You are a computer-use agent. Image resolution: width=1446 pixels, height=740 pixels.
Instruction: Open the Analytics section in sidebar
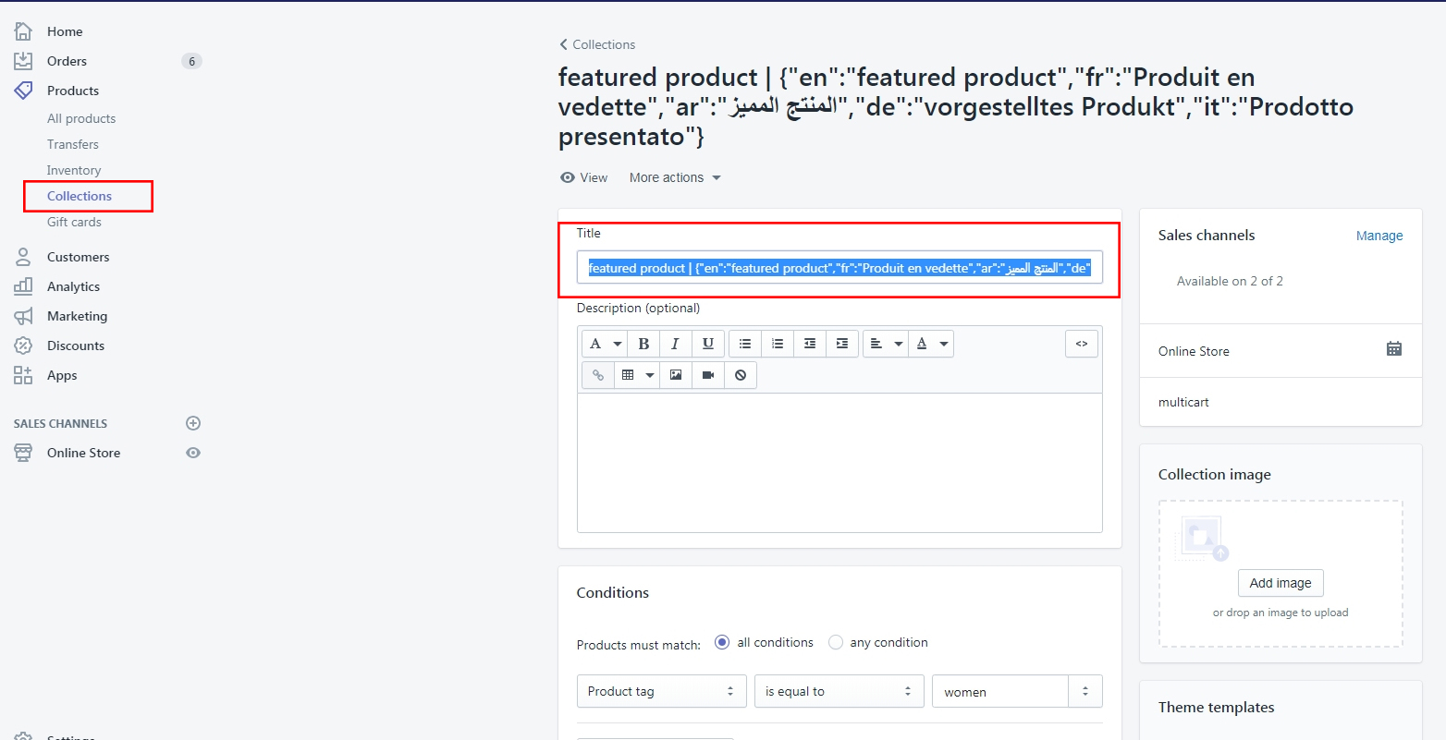(x=74, y=286)
